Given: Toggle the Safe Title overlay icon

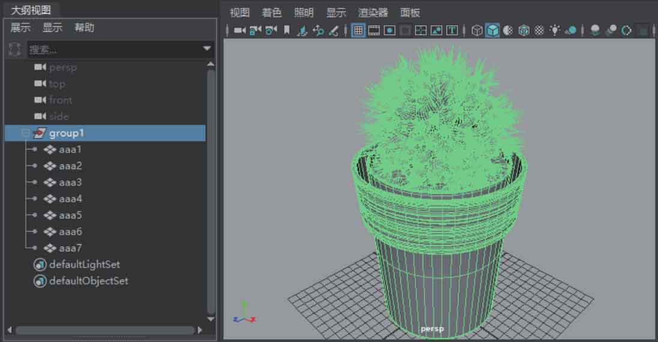Looking at the screenshot, I should pyautogui.click(x=452, y=30).
